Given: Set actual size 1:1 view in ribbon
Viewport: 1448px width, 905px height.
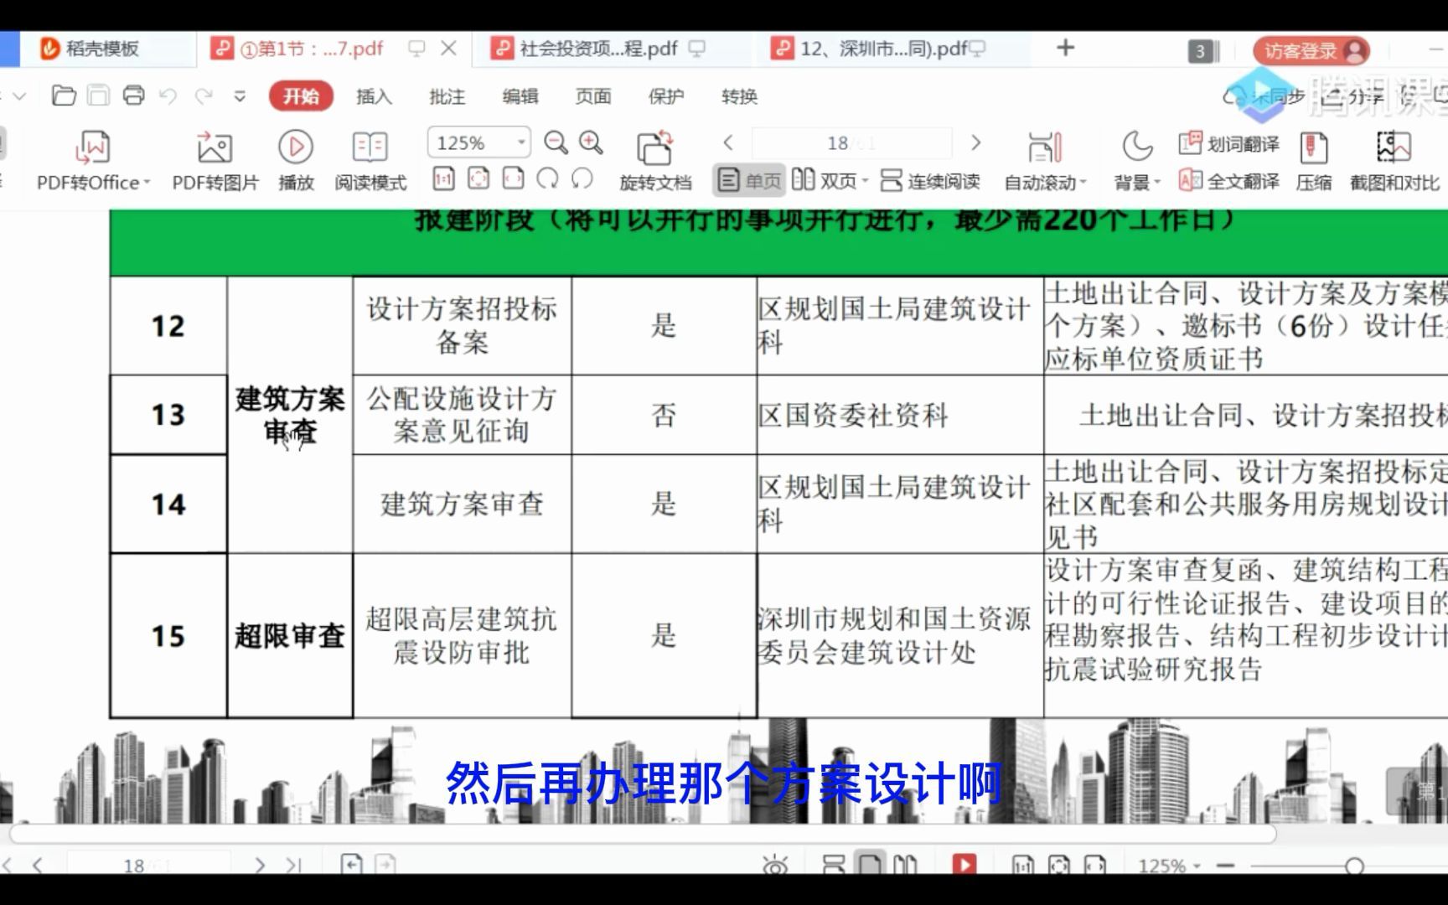Looking at the screenshot, I should point(443,178).
